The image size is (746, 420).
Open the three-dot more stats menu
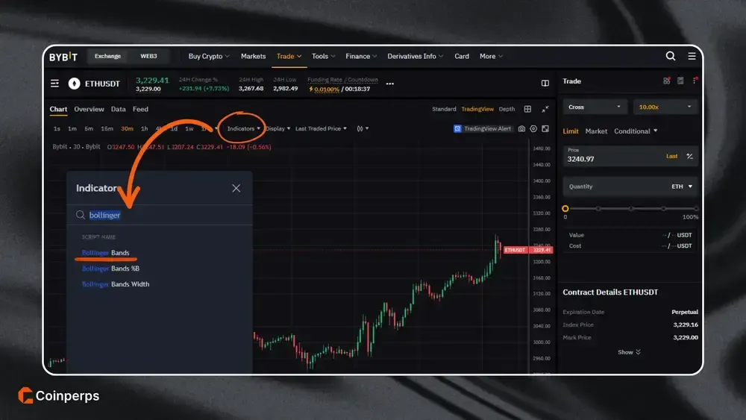click(390, 84)
